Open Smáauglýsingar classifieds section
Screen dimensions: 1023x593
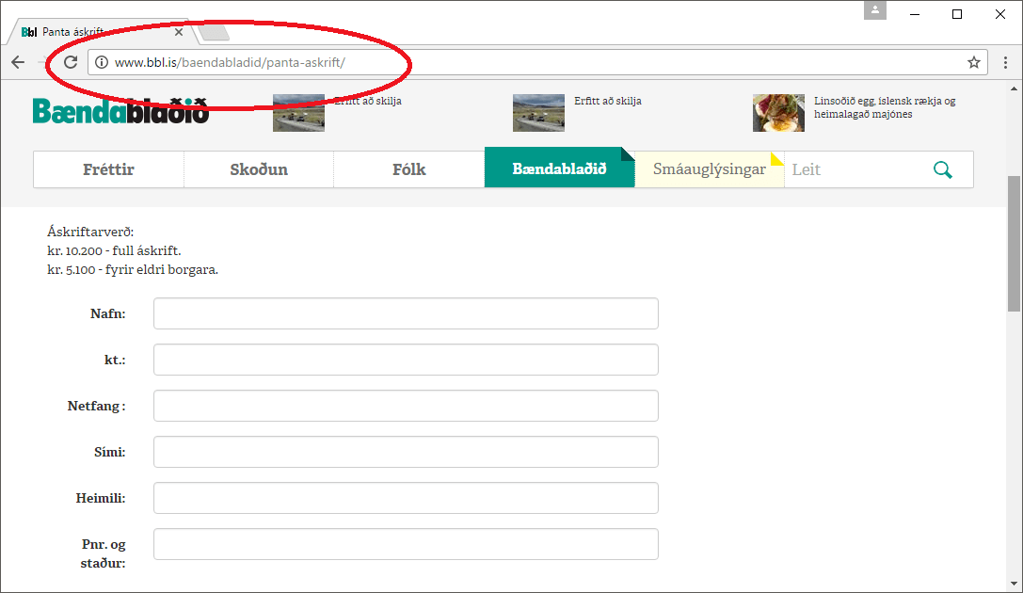(x=710, y=169)
